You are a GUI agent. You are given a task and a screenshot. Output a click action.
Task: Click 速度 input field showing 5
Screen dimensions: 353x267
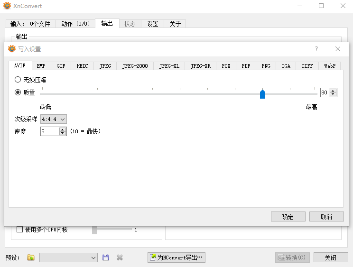(50, 131)
